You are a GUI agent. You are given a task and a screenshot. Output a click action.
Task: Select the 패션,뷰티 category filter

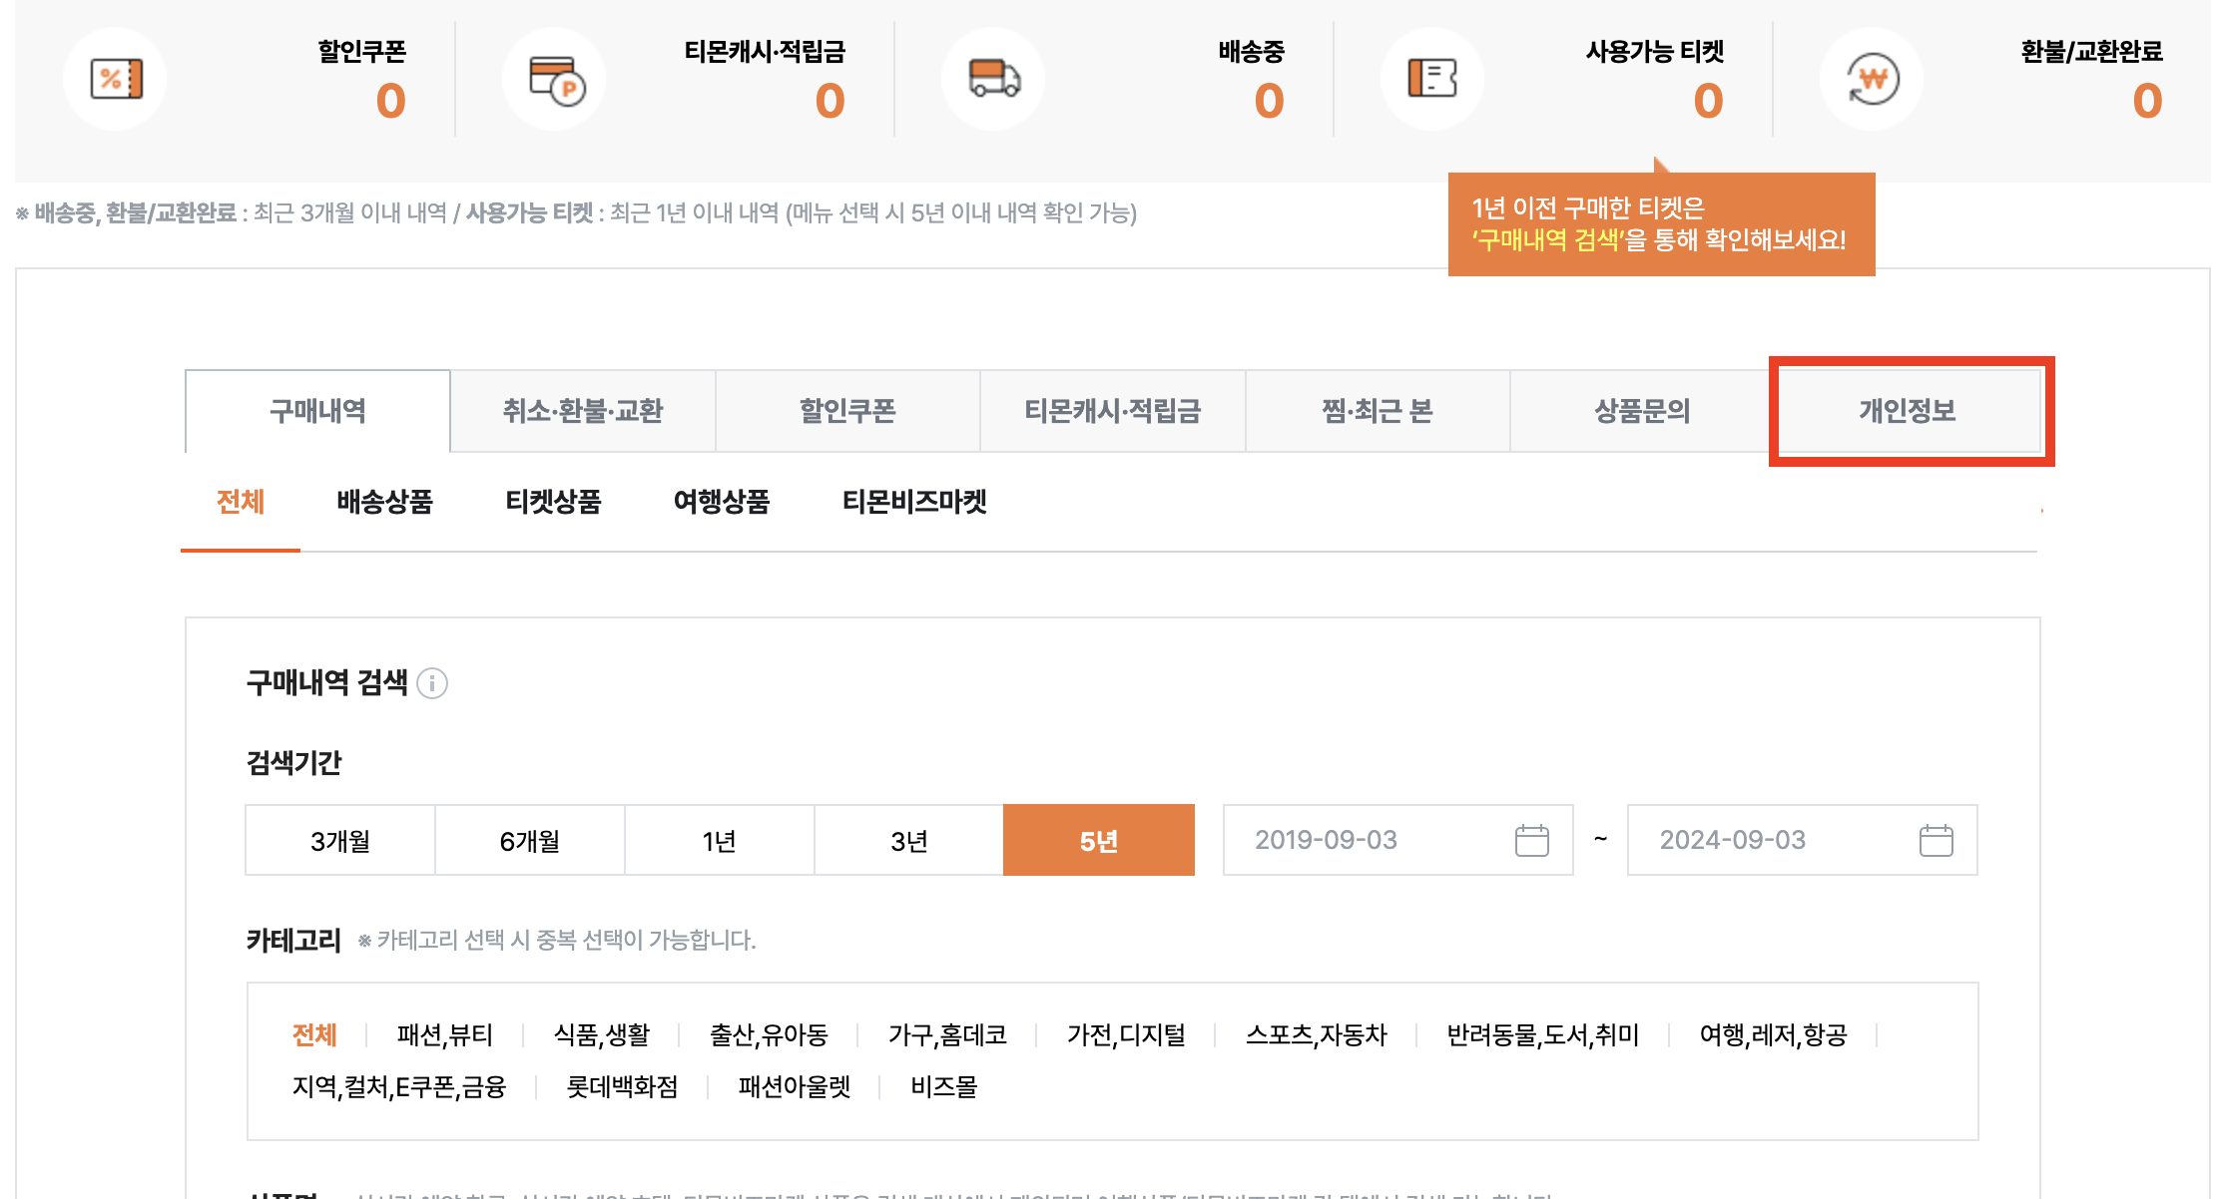tap(445, 1034)
